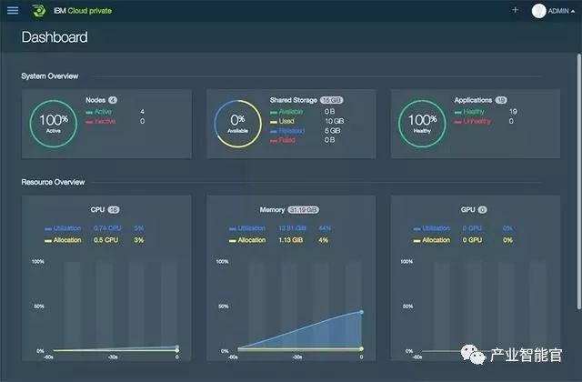
Task: Click the 1.13 GiB memory allocation value
Action: coord(291,240)
